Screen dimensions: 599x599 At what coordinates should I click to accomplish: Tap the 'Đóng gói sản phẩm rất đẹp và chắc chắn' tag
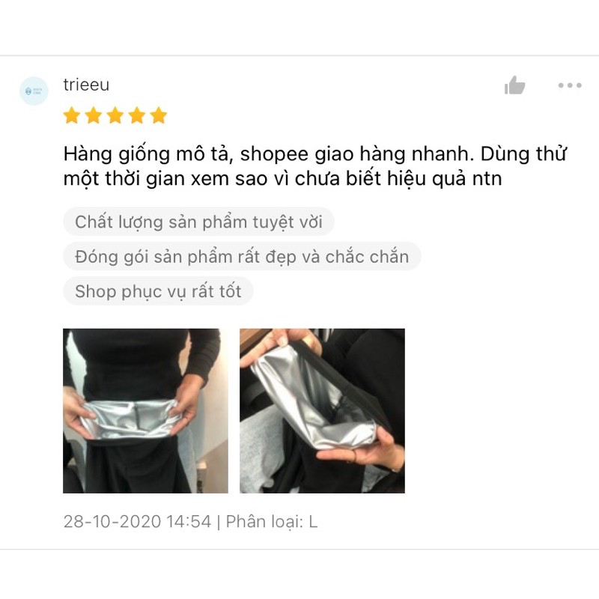[242, 256]
